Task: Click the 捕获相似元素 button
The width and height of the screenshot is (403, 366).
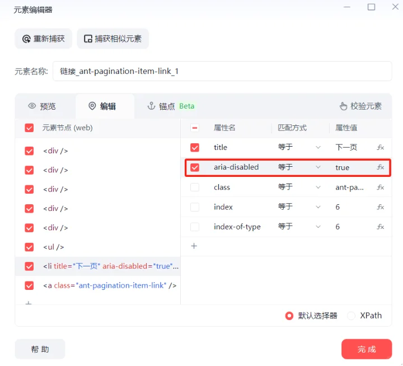Action: point(113,39)
